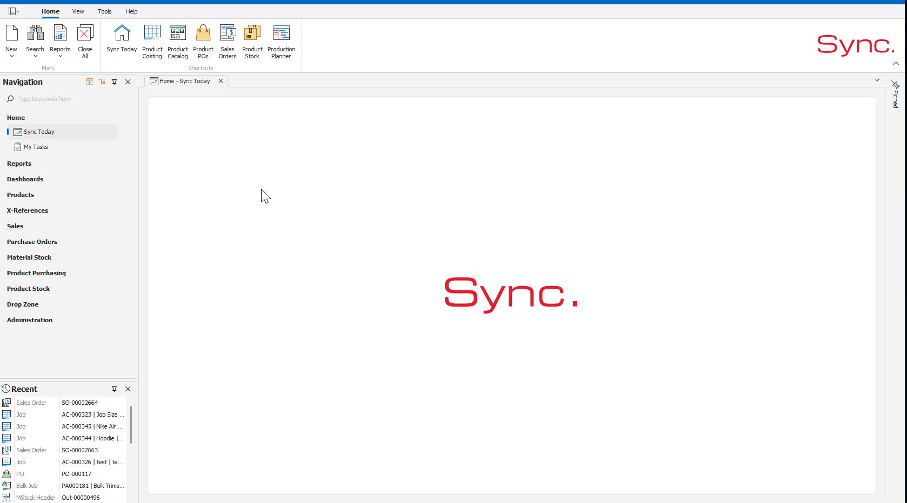Viewport: 907px width, 503px height.
Task: Click the New document icon
Action: (x=11, y=33)
